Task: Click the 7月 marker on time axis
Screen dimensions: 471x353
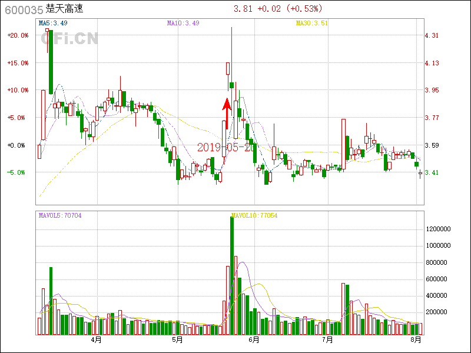Action: (x=328, y=339)
